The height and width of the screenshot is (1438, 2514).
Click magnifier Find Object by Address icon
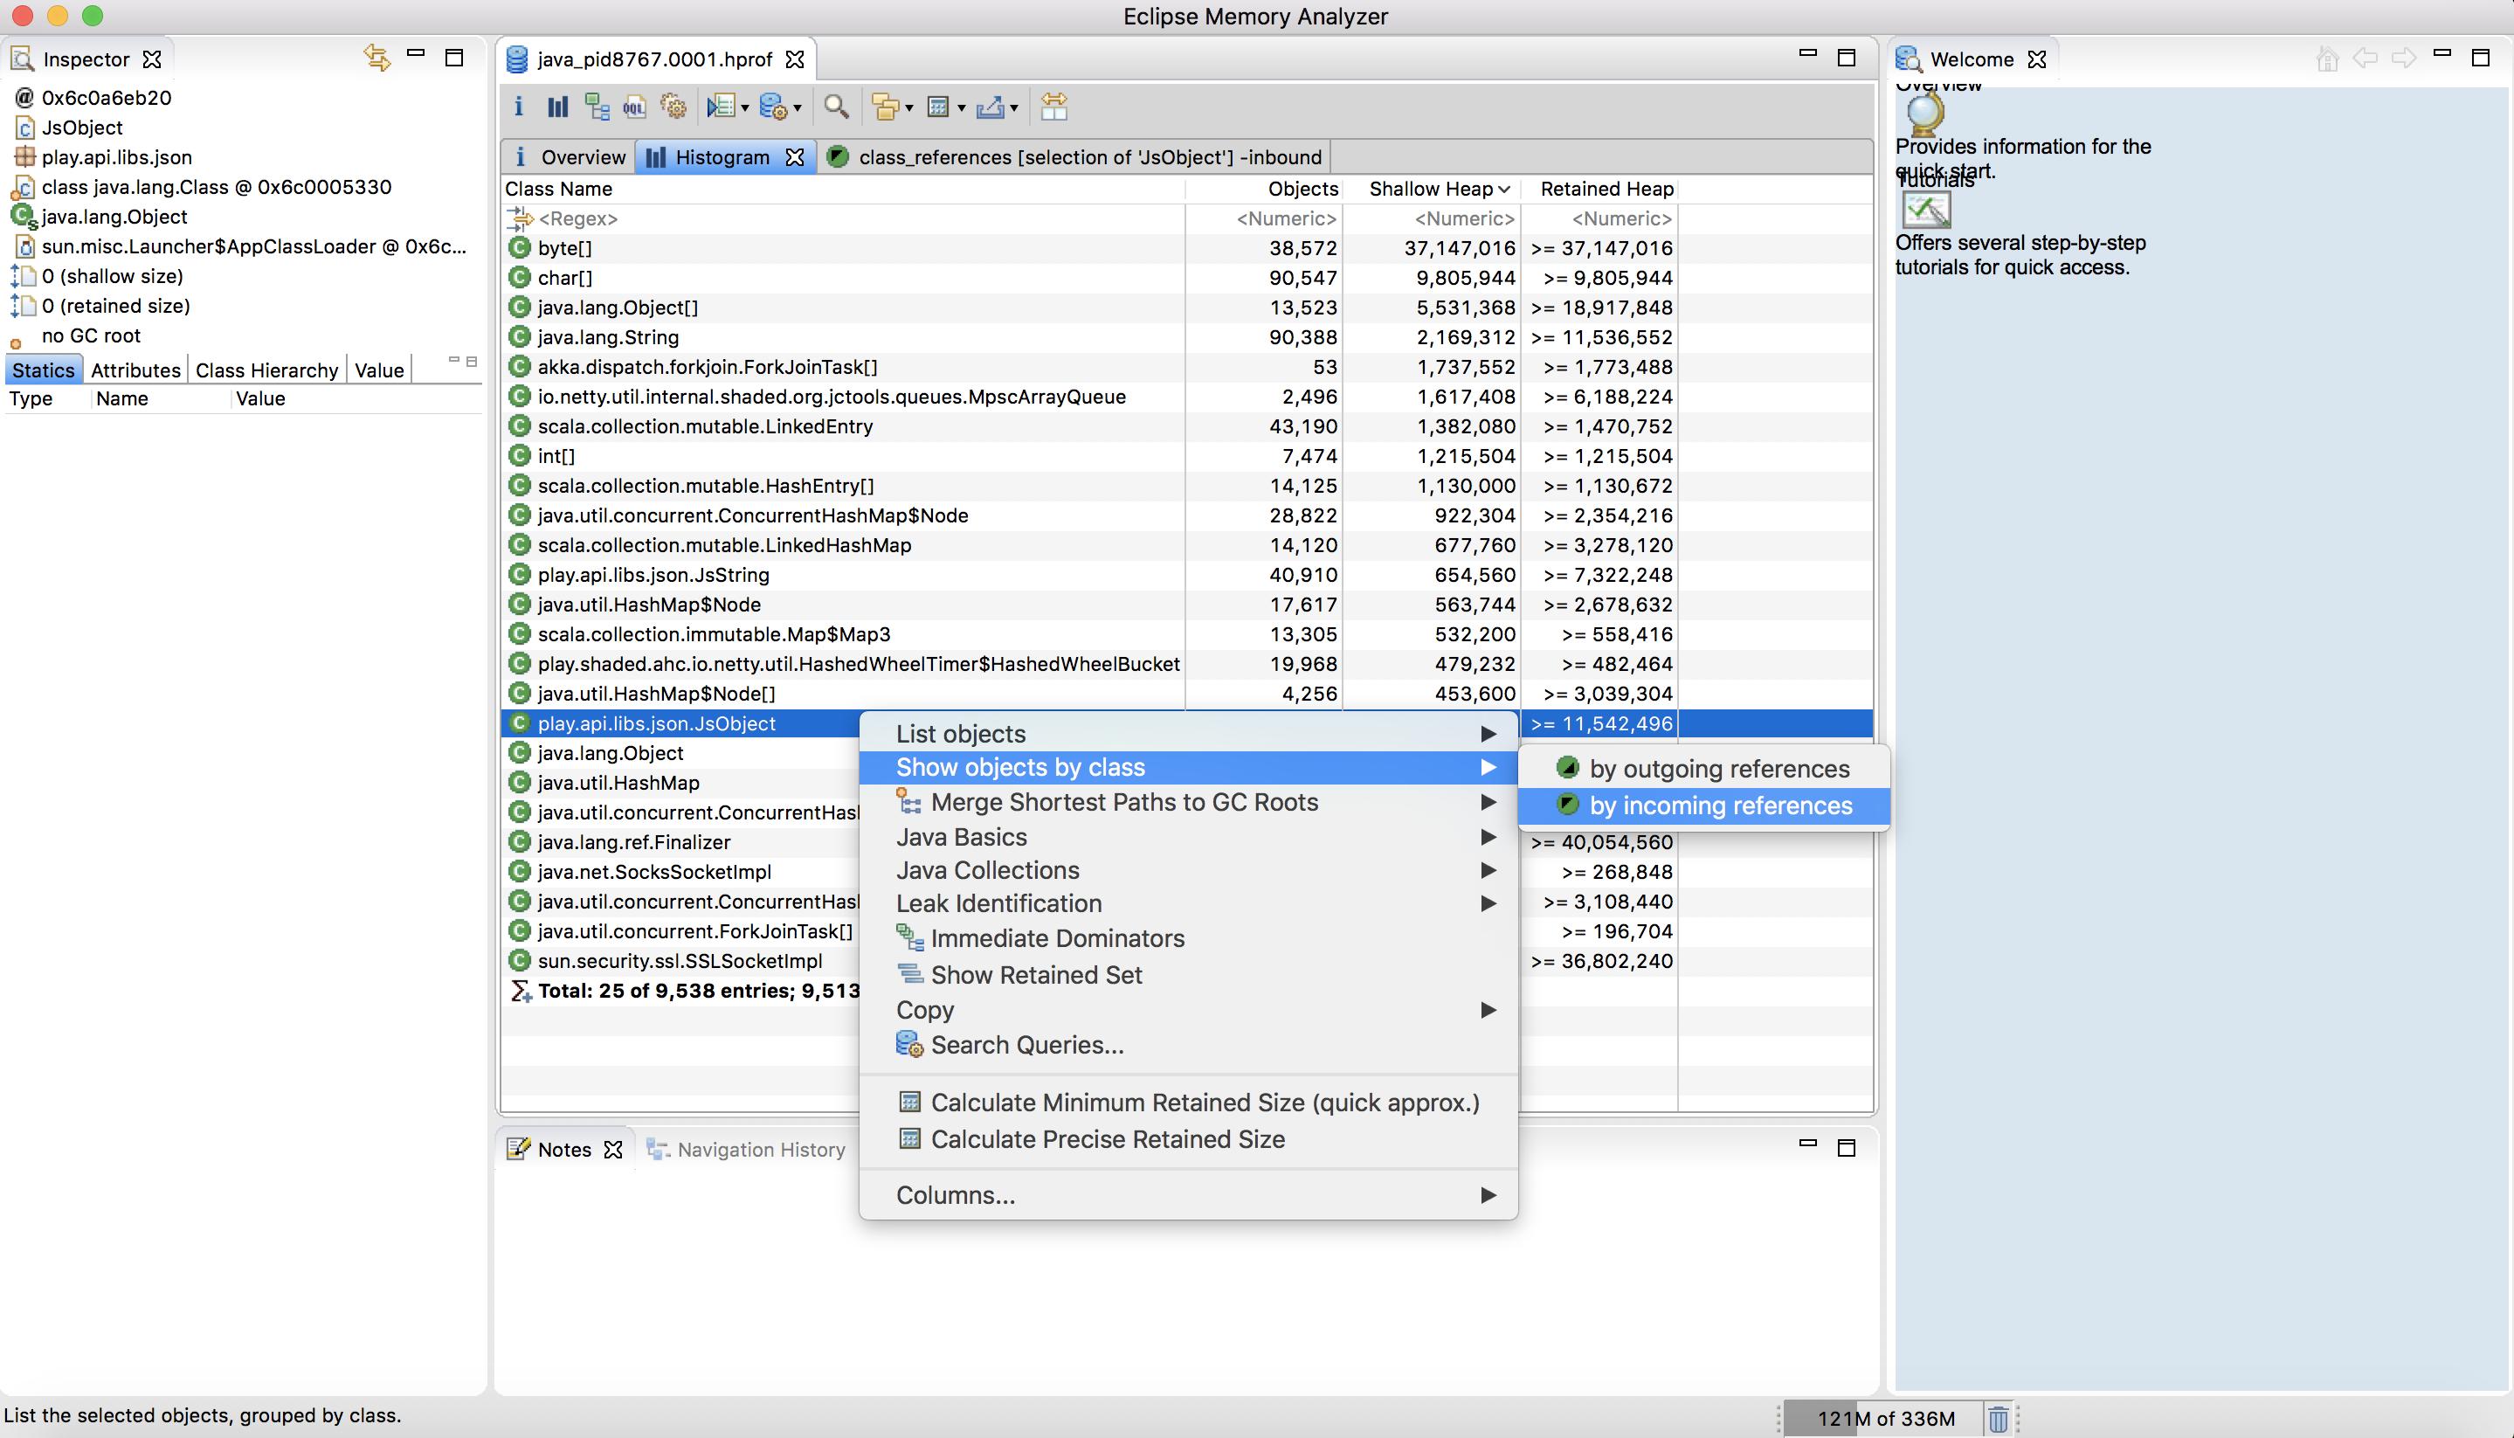tap(836, 107)
